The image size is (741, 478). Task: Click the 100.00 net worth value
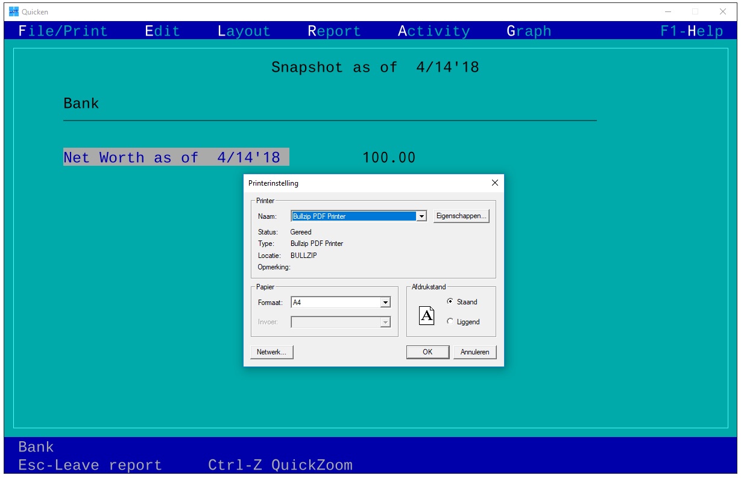coord(389,158)
